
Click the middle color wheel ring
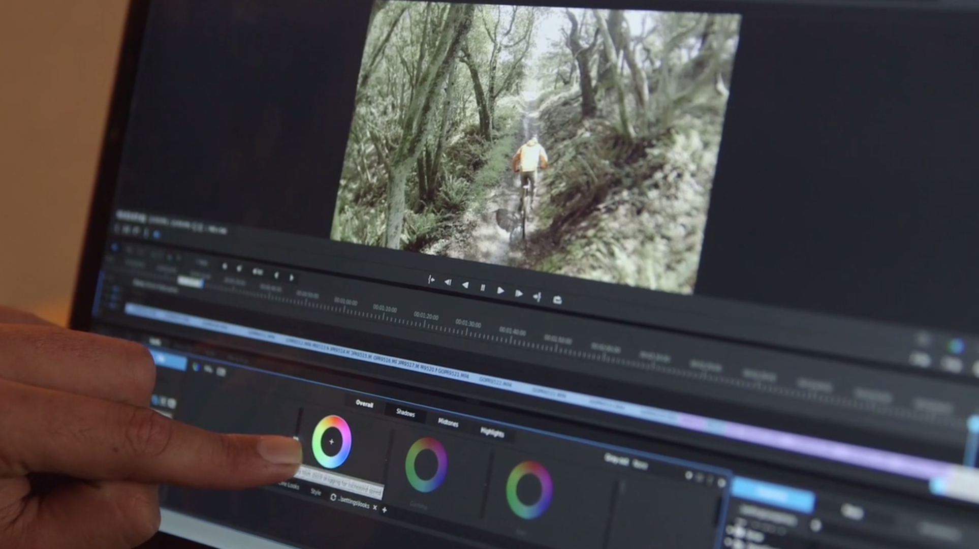(x=426, y=465)
